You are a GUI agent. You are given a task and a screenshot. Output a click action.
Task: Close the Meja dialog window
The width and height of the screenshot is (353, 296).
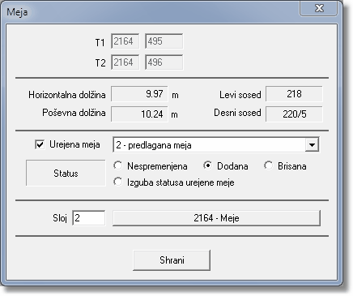coord(319,9)
